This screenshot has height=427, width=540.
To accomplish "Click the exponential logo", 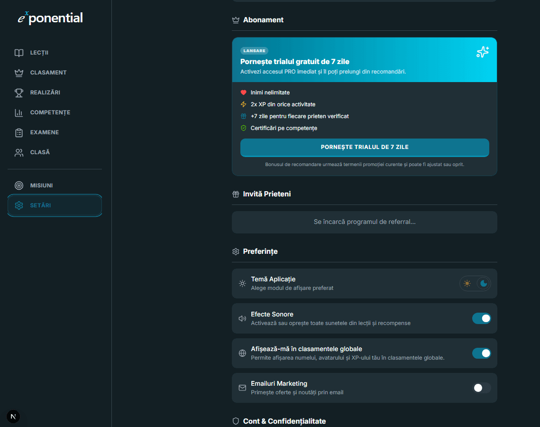I will [50, 18].
